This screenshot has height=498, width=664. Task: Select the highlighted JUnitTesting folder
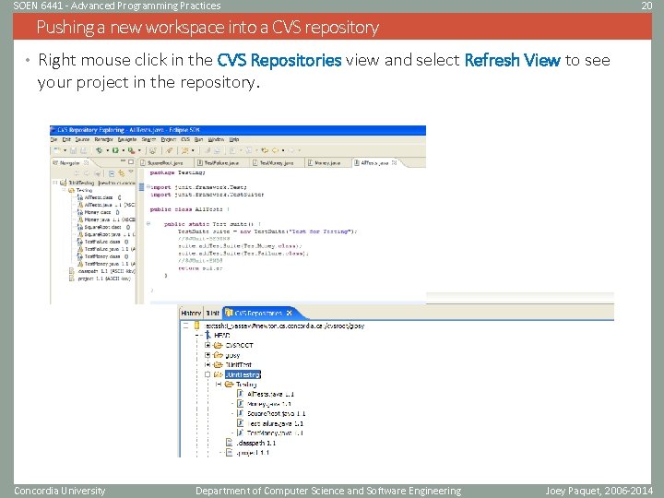click(x=243, y=374)
